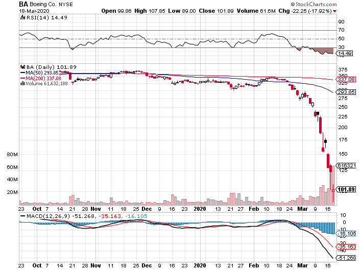Click the MACD(12,26,9) -51.268 label
The height and width of the screenshot is (271, 362).
(x=60, y=216)
